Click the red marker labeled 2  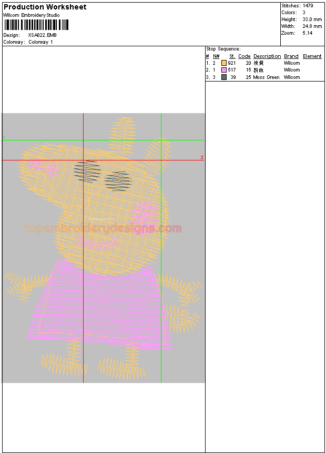tap(202, 157)
